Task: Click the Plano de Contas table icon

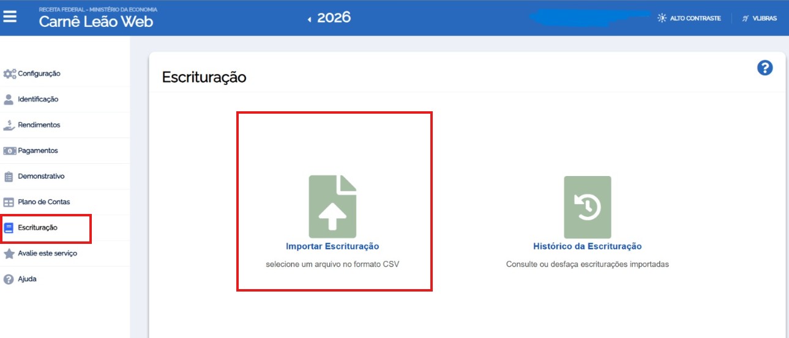Action: click(x=9, y=202)
